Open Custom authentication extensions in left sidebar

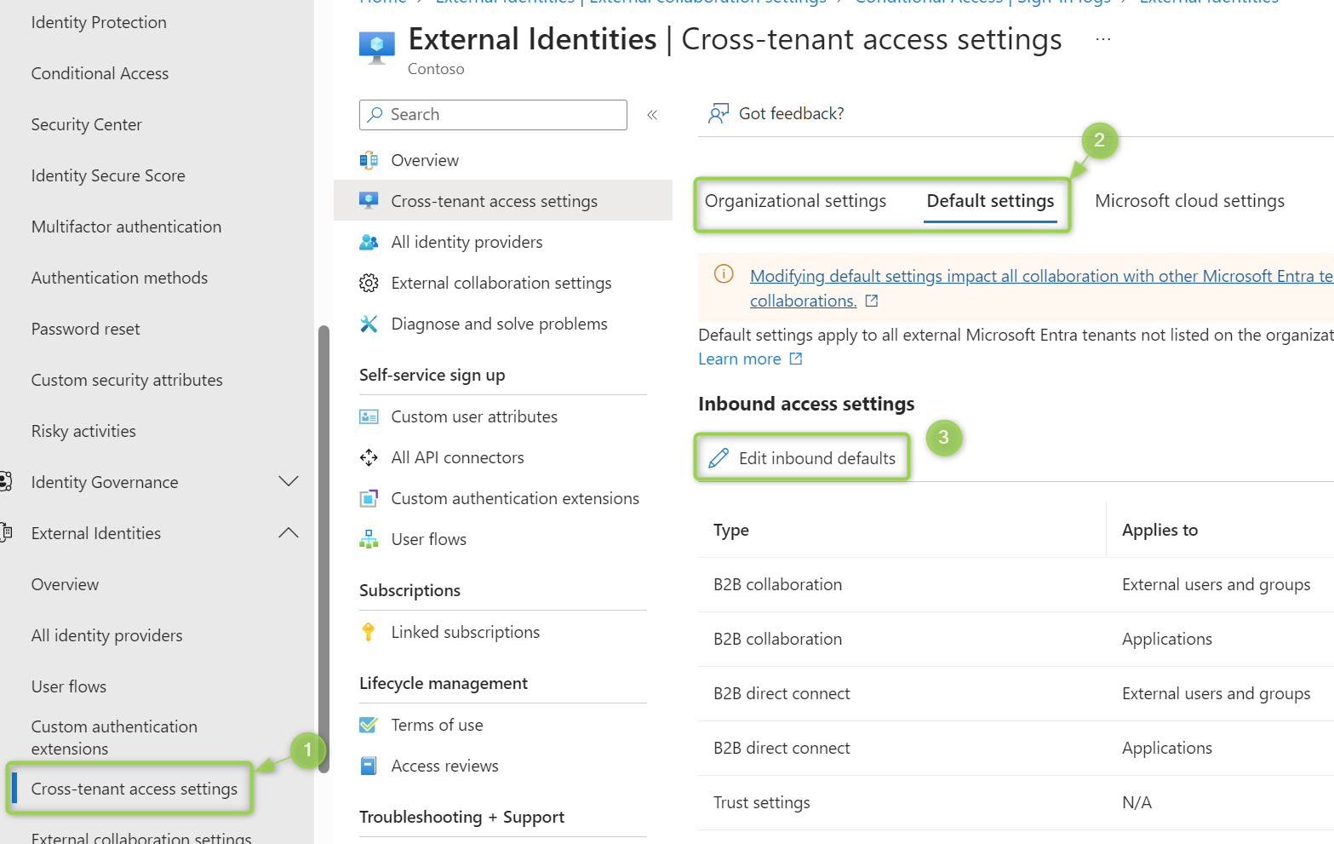click(x=114, y=738)
